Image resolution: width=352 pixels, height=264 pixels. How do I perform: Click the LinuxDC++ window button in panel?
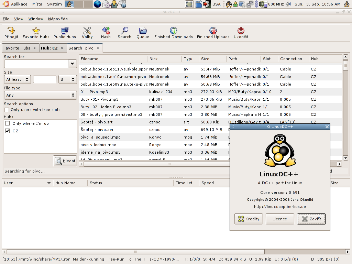coord(69,4)
